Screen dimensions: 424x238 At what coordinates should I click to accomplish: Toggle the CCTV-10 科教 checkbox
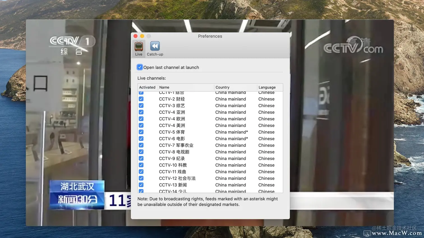(x=141, y=165)
